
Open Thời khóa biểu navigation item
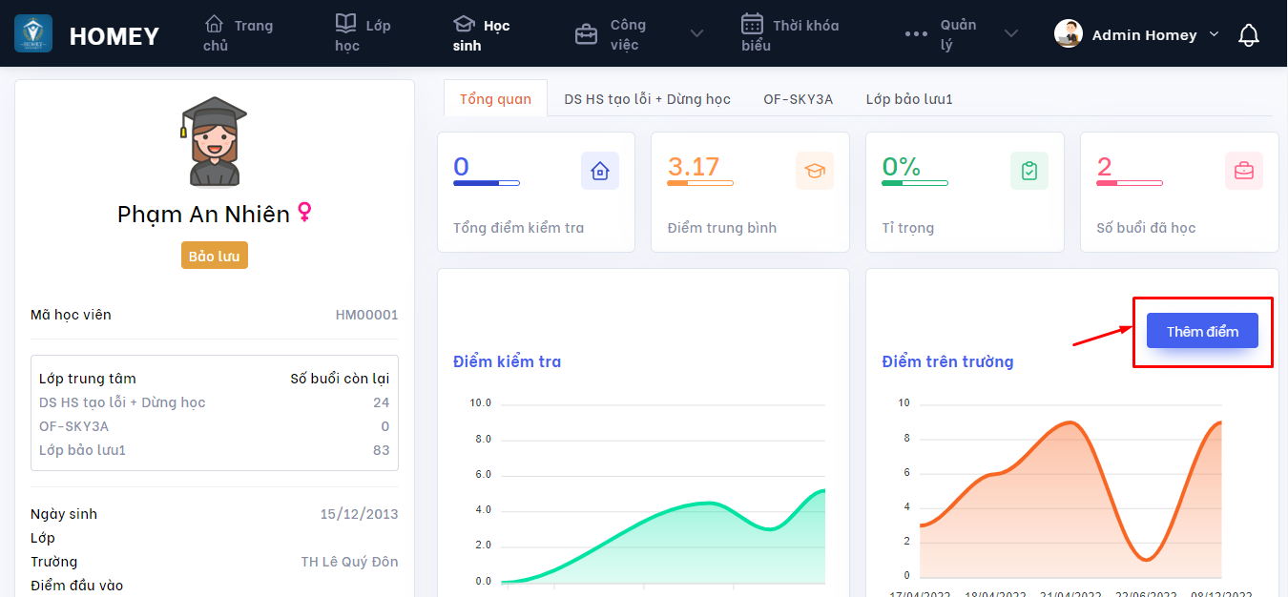point(790,34)
